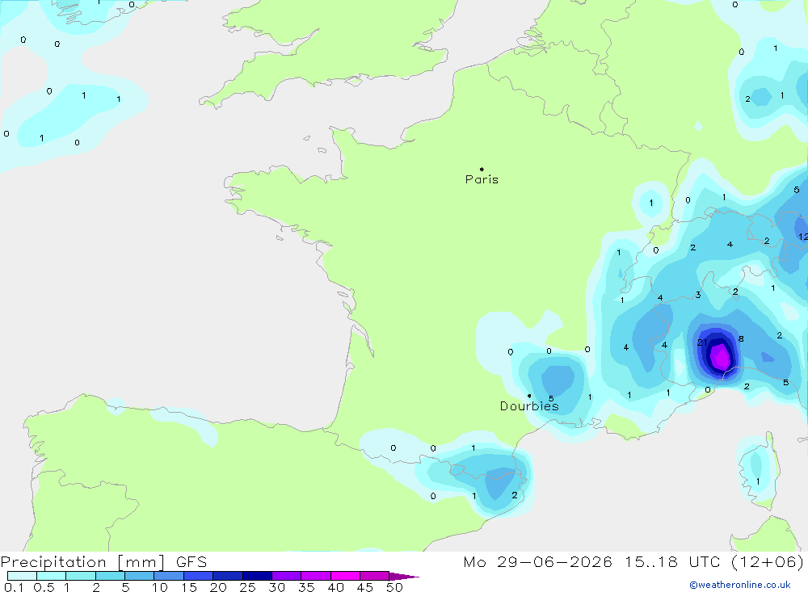
Task: Click the Paris city marker dot
Action: click(482, 169)
